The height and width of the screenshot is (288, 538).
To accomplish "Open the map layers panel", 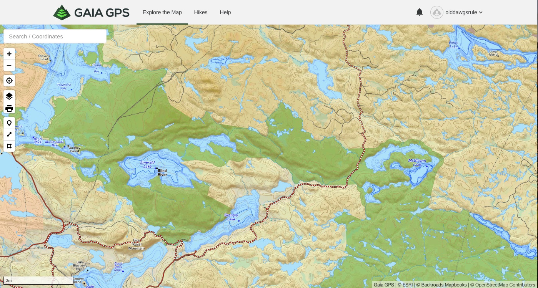I will click(9, 96).
